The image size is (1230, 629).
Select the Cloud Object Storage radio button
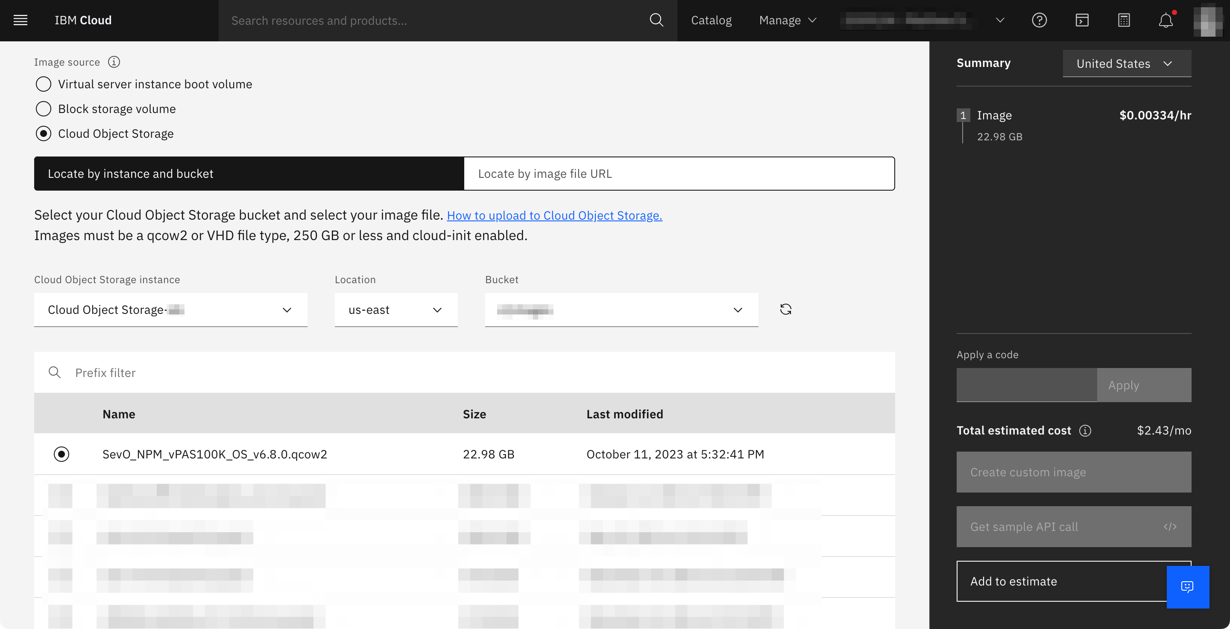[x=43, y=132]
